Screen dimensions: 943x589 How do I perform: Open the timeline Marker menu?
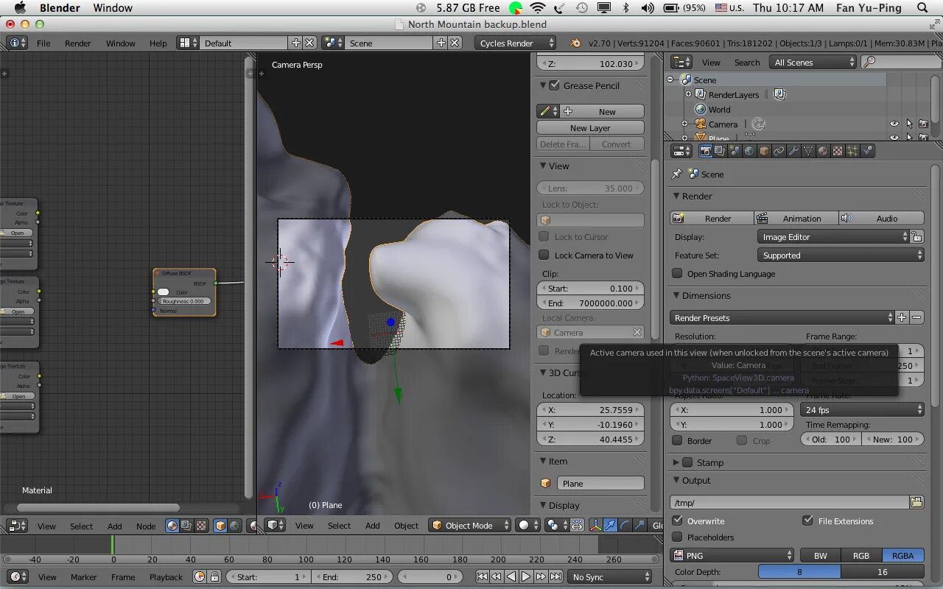click(83, 577)
